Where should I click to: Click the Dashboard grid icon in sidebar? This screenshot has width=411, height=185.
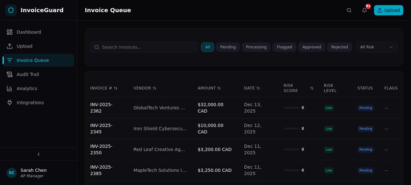10,32
